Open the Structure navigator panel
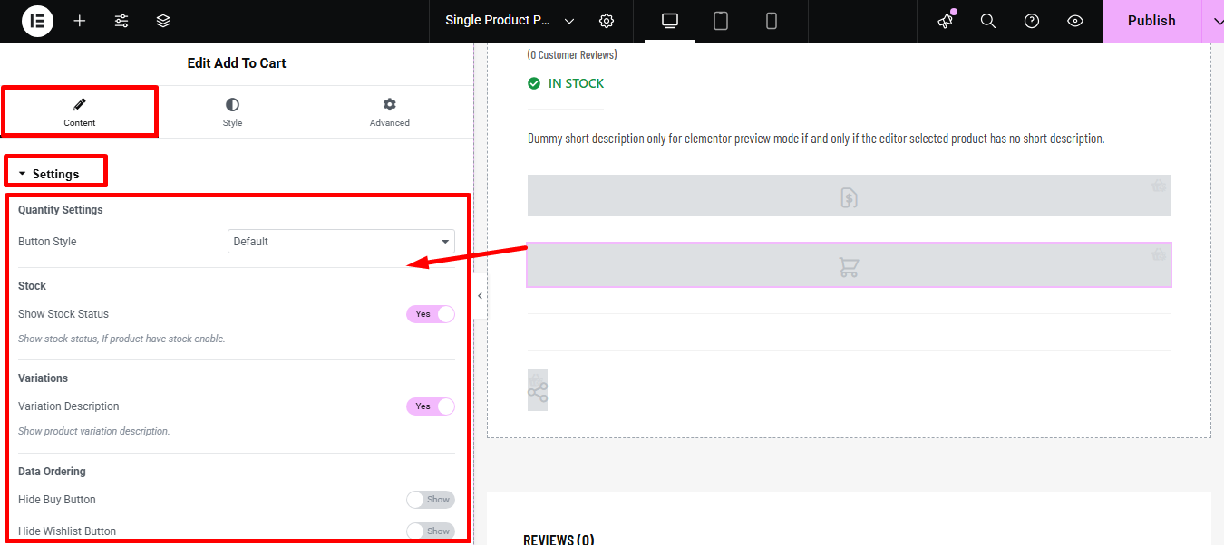The width and height of the screenshot is (1224, 545). (163, 21)
